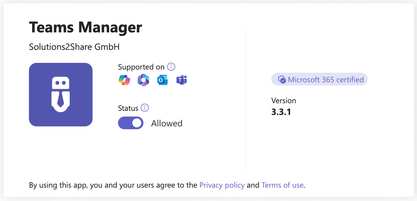
Task: Click the Status info icon
Action: coord(145,108)
